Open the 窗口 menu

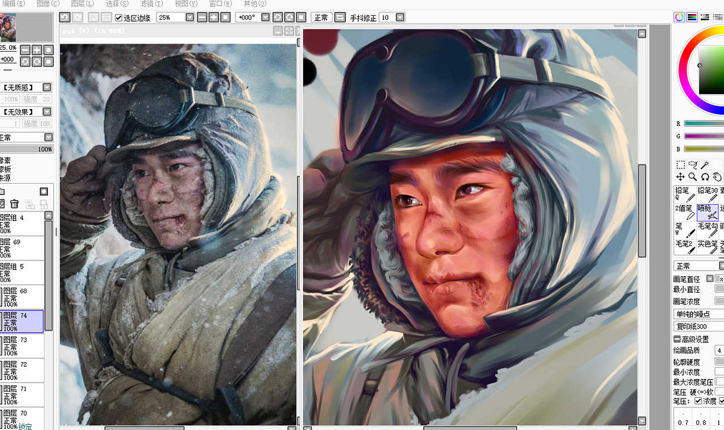(x=219, y=4)
